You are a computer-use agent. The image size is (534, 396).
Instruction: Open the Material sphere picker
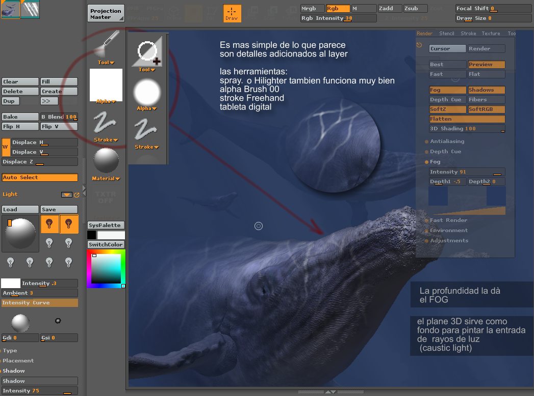pyautogui.click(x=106, y=161)
